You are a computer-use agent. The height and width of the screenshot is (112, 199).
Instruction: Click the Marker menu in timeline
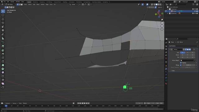point(25,103)
